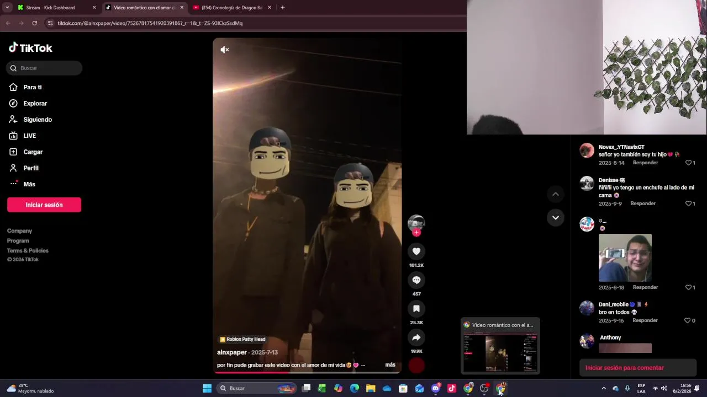The width and height of the screenshot is (707, 397).
Task: Like the 2025-8-18 photo comment
Action: pyautogui.click(x=689, y=287)
